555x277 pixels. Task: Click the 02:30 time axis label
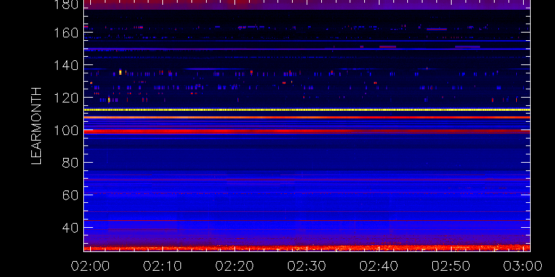[307, 266]
